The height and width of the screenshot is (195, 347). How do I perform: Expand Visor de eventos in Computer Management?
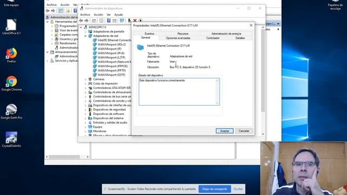[52, 30]
